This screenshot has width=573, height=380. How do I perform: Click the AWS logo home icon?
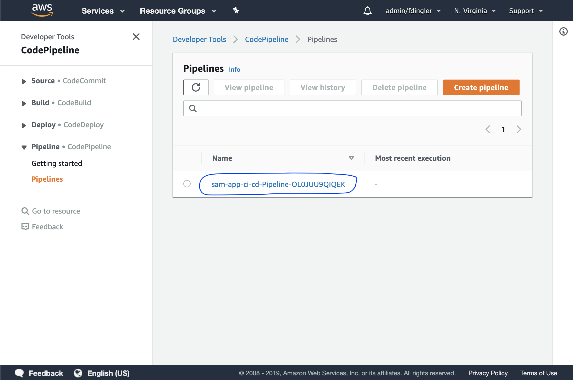pyautogui.click(x=42, y=10)
